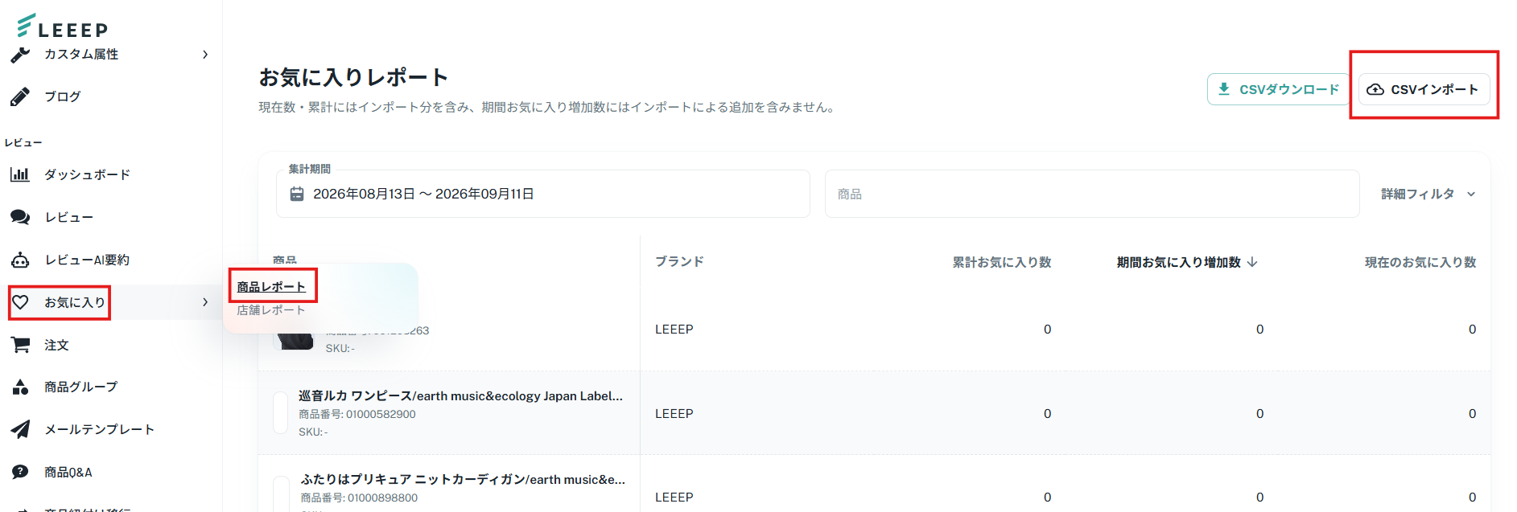Screen dimensions: 1517x512
Task: Click the CSVインポート button
Action: [1424, 89]
